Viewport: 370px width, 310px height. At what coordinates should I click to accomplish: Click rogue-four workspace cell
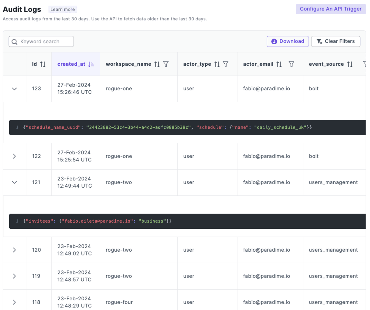[119, 302]
